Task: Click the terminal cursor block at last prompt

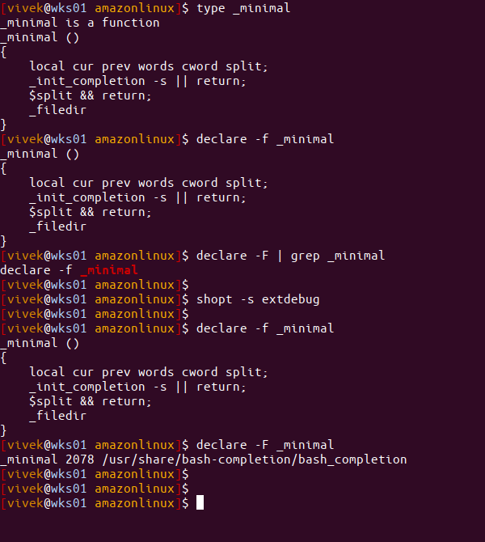Action: pyautogui.click(x=200, y=502)
